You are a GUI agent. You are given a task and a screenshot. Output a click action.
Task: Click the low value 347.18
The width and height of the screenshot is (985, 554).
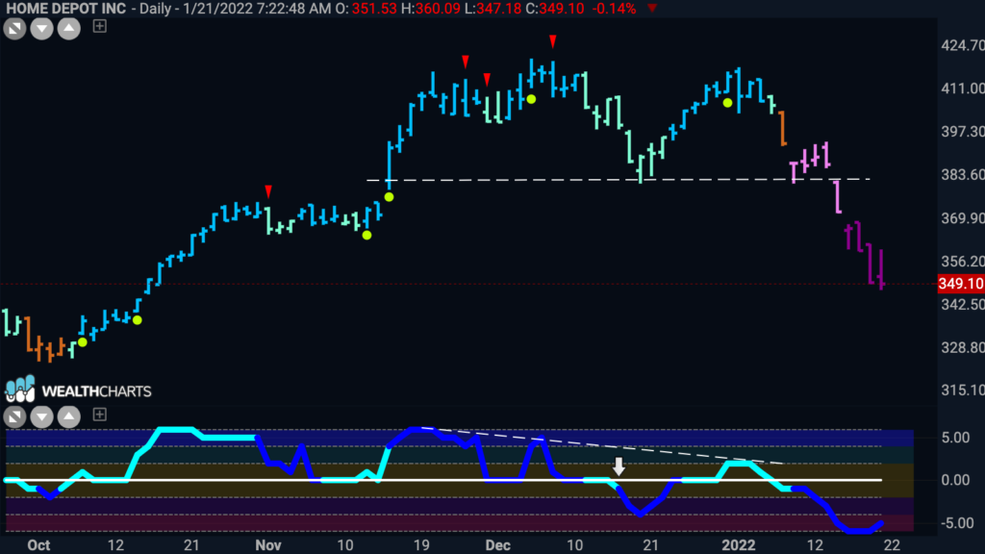point(499,9)
